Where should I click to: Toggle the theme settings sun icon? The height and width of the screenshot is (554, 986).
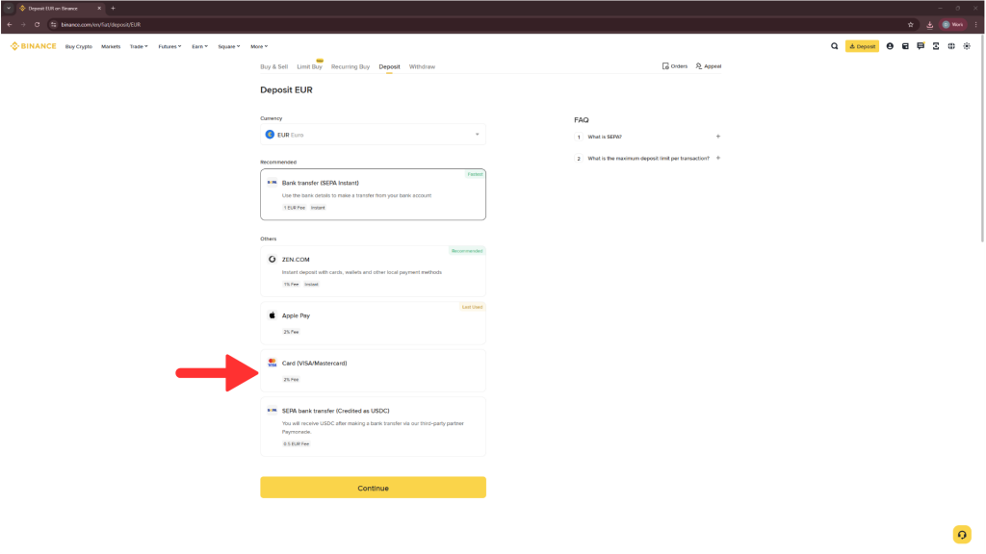point(967,46)
